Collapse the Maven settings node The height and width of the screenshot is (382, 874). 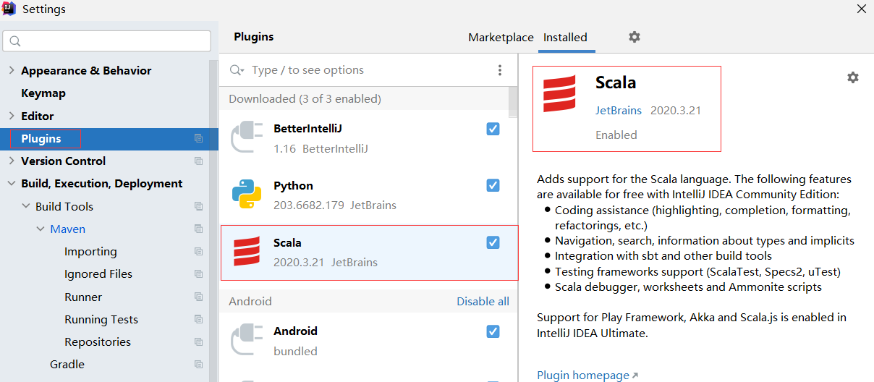click(x=40, y=229)
